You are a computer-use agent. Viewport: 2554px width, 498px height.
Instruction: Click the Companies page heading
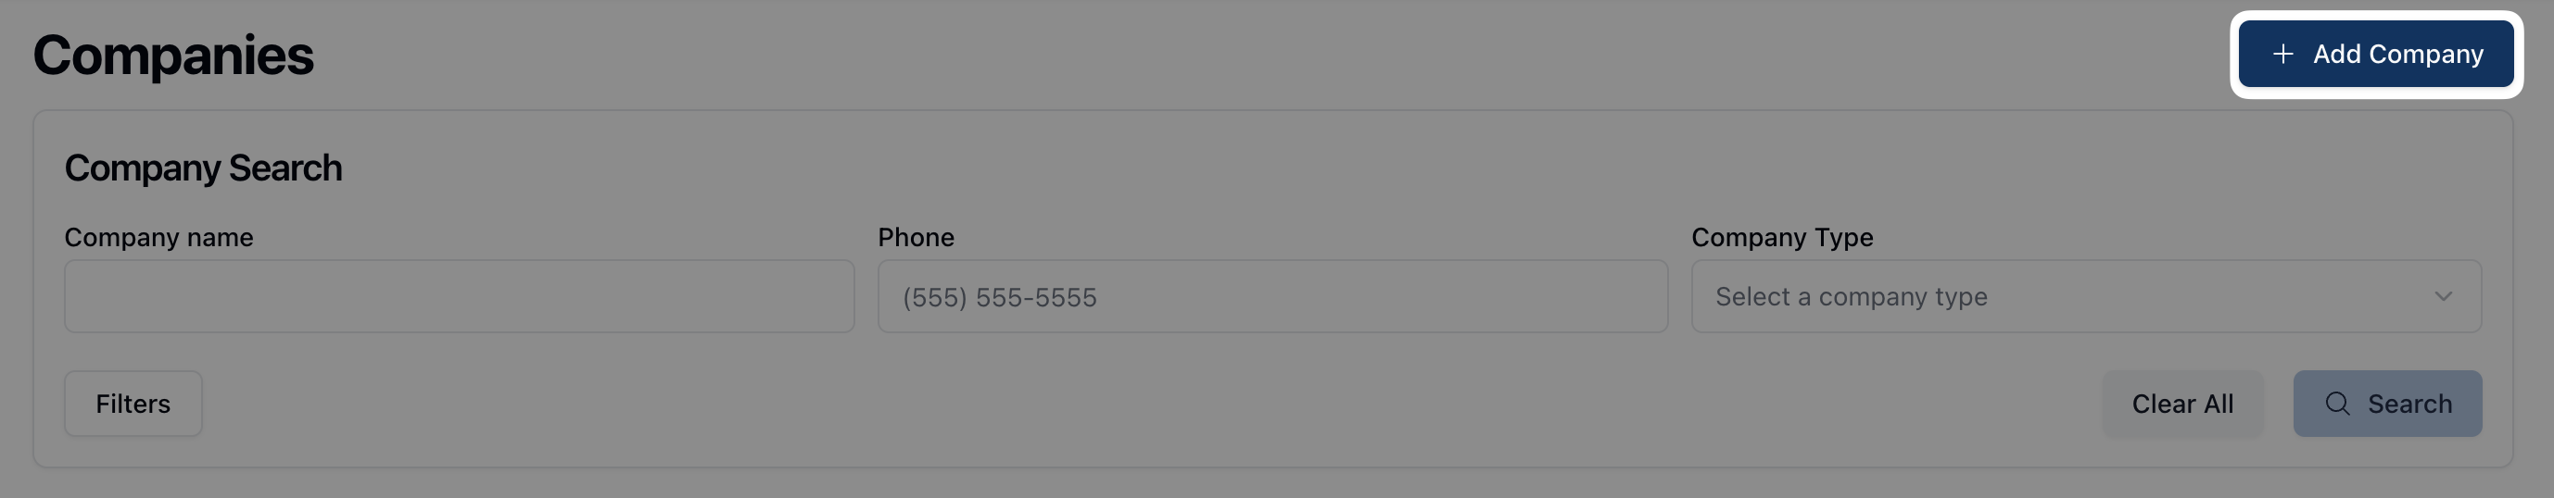tap(173, 56)
